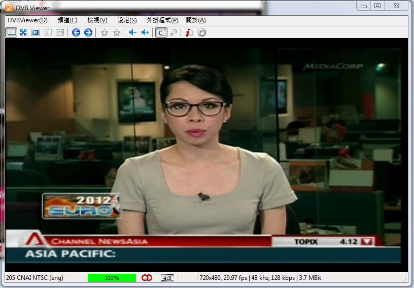
Task: Show channel info with the red i icon
Action: tap(189, 32)
